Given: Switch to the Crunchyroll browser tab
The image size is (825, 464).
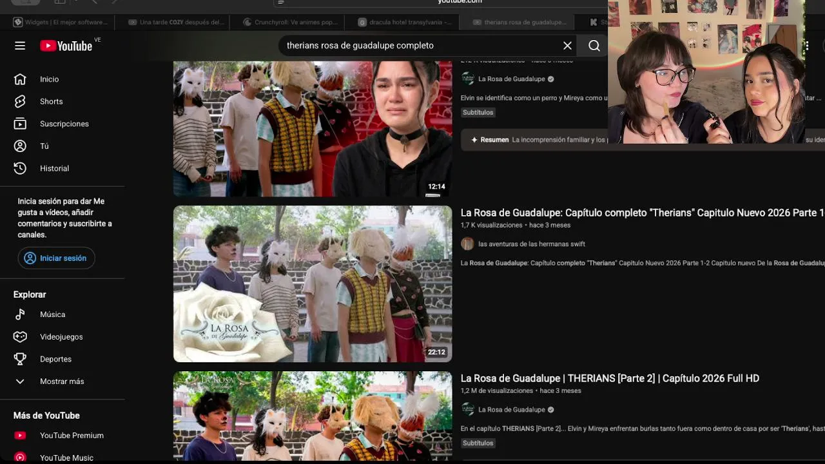Looking at the screenshot, I should pos(291,22).
